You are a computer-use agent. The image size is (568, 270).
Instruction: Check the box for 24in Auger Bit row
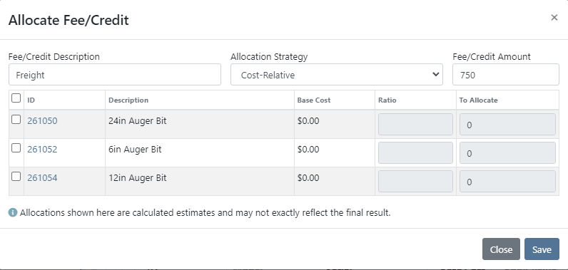(x=16, y=119)
